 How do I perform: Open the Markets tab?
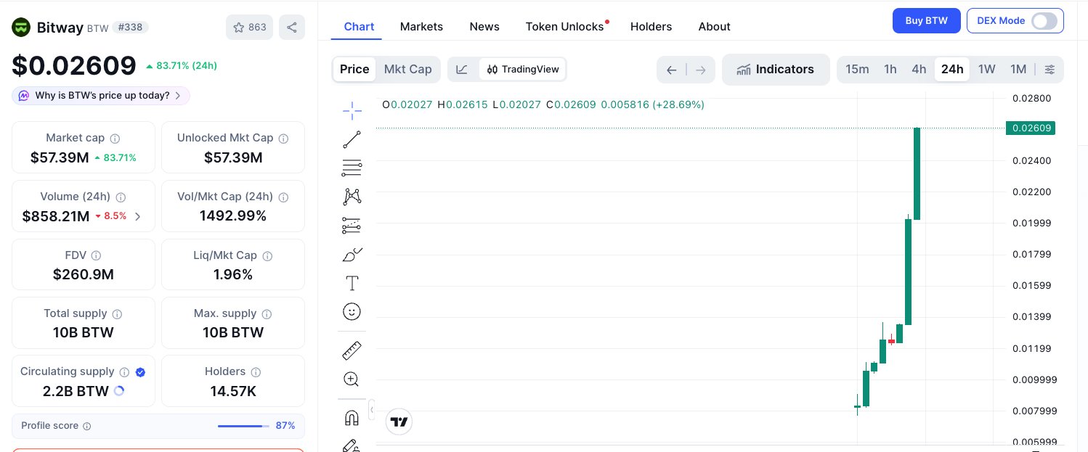point(421,27)
